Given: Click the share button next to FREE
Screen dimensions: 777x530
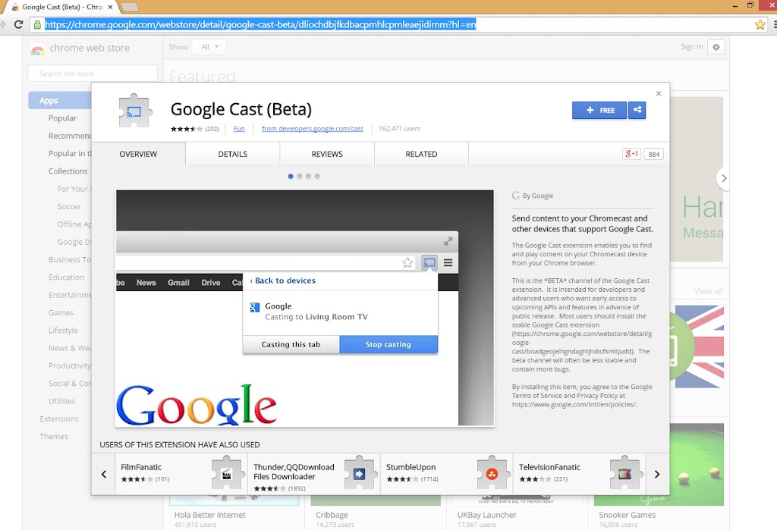Looking at the screenshot, I should (637, 110).
